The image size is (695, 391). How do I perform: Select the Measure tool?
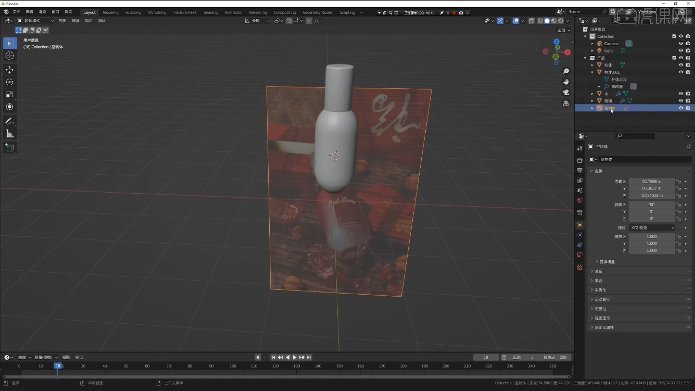point(10,134)
